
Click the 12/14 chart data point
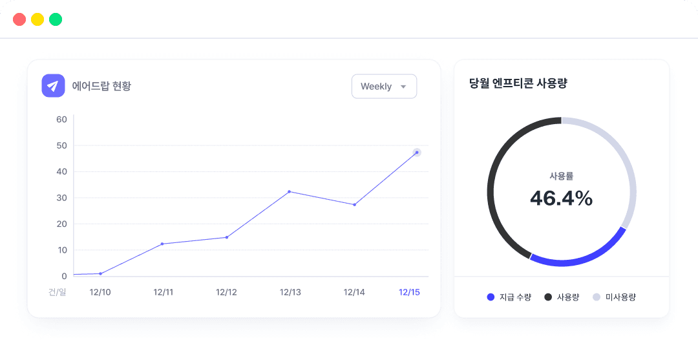pos(354,205)
